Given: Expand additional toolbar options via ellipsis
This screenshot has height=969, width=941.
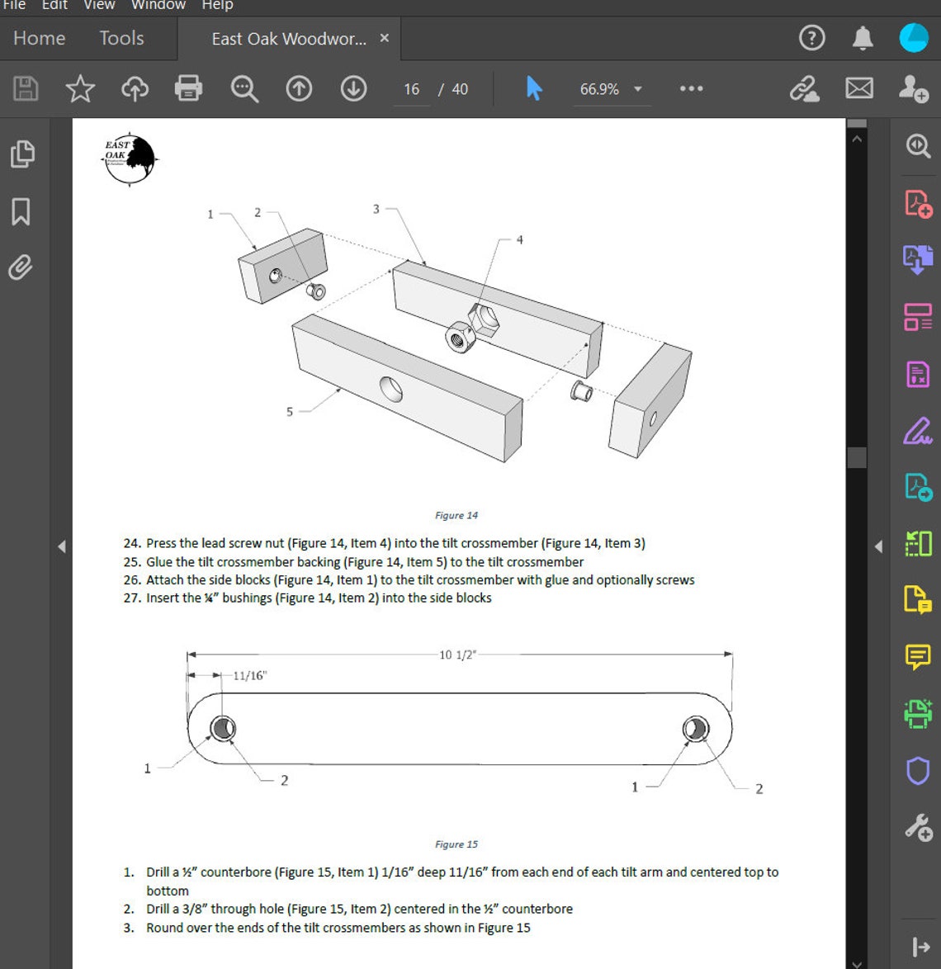Looking at the screenshot, I should [x=691, y=89].
